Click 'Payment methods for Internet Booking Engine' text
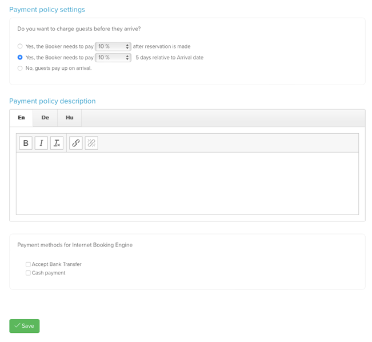The image size is (372, 342). click(75, 245)
